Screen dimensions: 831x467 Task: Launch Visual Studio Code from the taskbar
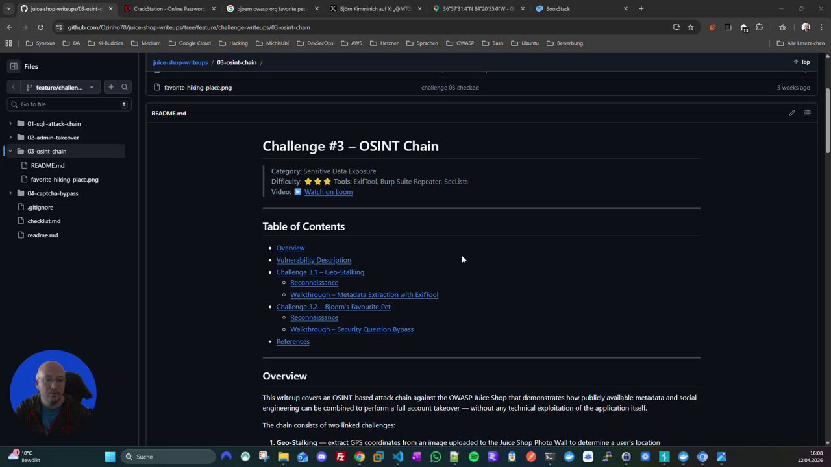[397, 457]
